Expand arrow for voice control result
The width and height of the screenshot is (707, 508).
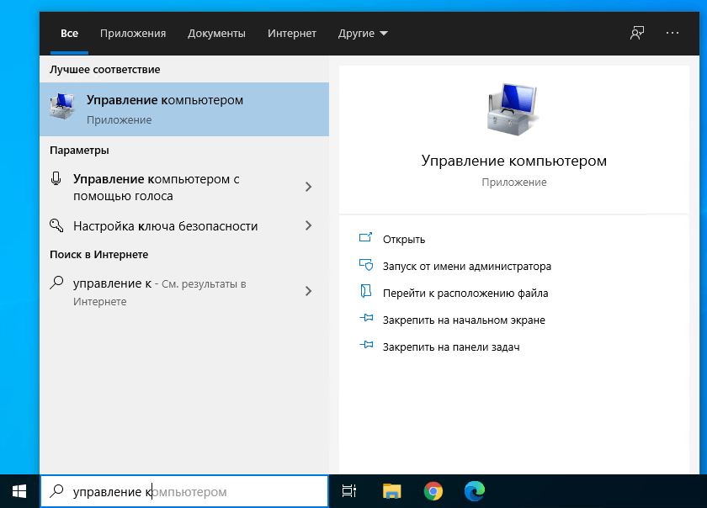click(x=308, y=187)
